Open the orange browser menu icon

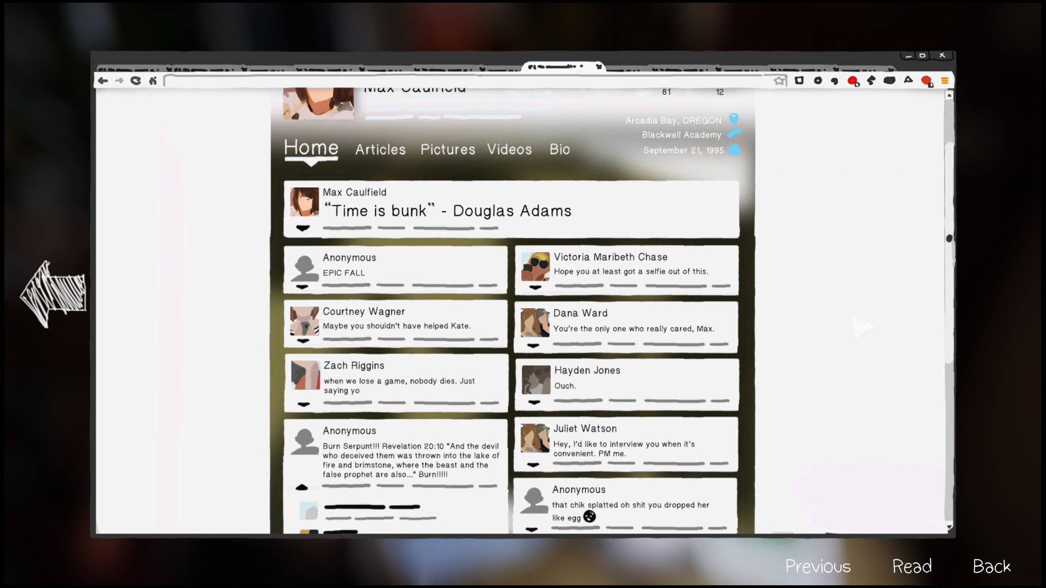(x=945, y=81)
